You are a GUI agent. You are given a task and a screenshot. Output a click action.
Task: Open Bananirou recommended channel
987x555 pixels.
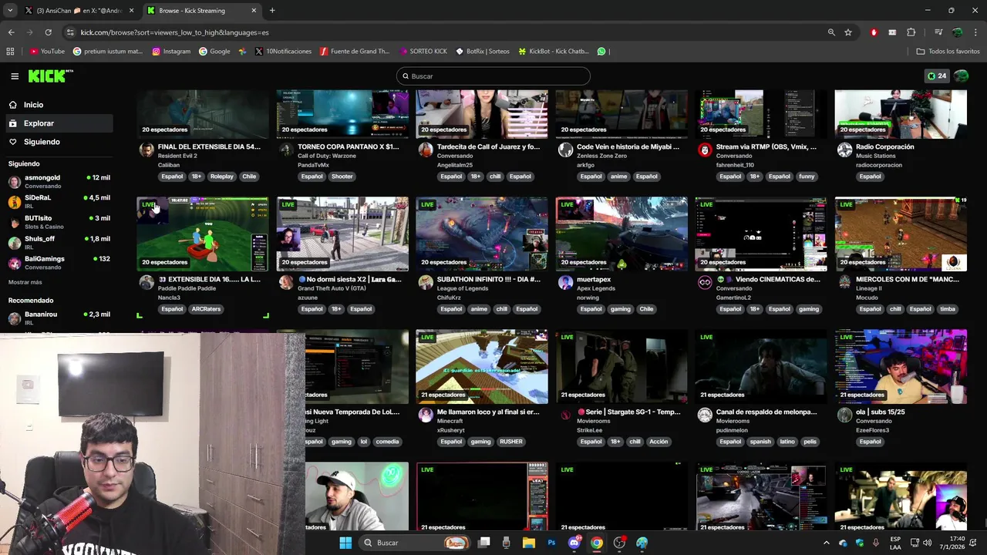coord(59,318)
